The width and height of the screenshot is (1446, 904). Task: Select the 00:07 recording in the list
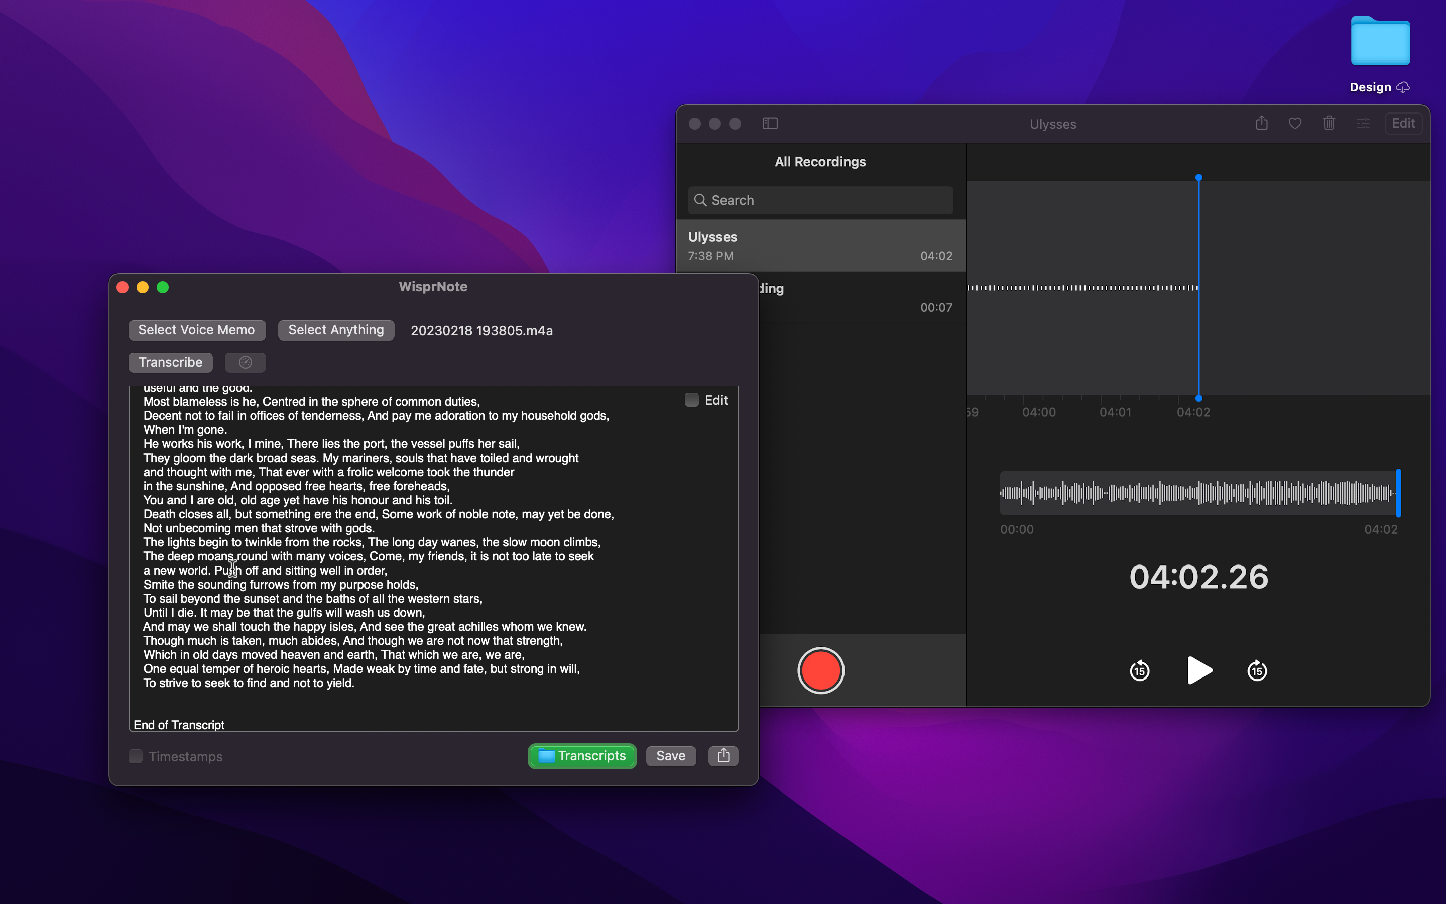pyautogui.click(x=862, y=298)
